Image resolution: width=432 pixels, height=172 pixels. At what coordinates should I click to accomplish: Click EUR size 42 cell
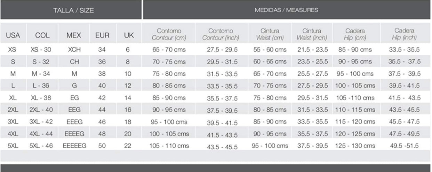click(102, 98)
